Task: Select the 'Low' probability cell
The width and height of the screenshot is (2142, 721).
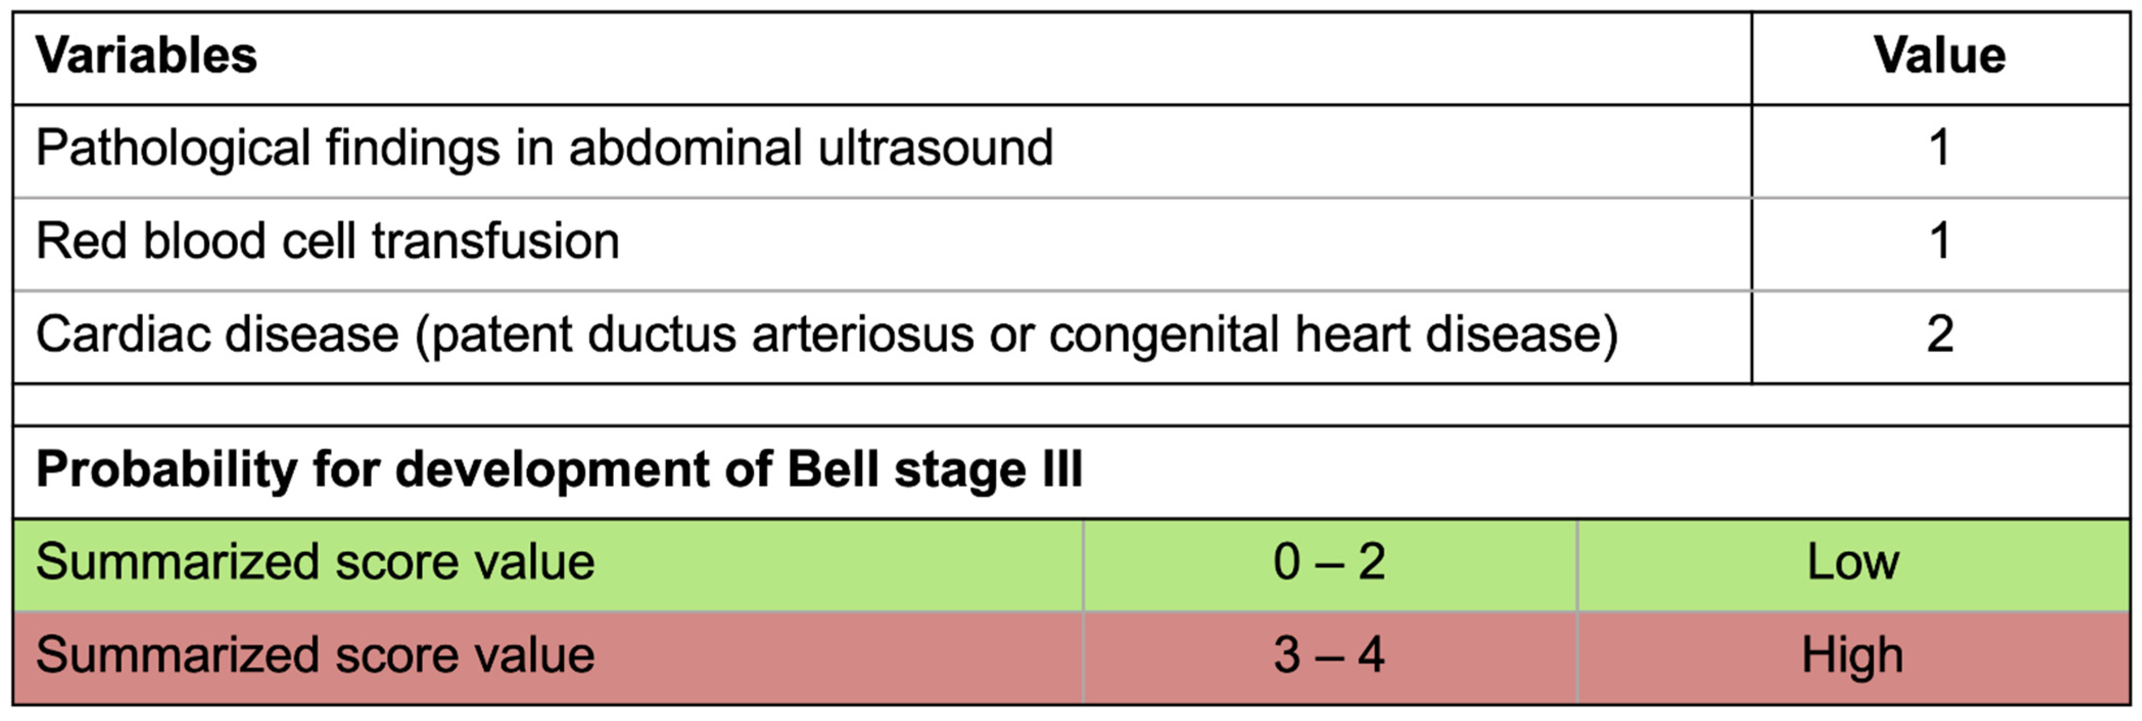Action: pos(1852,562)
